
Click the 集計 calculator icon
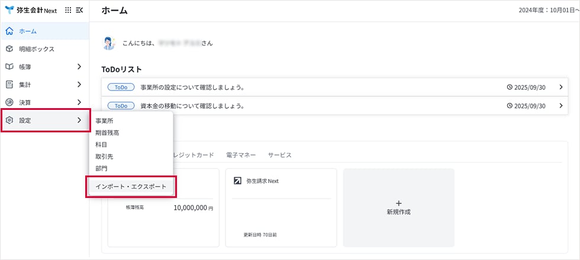9,84
